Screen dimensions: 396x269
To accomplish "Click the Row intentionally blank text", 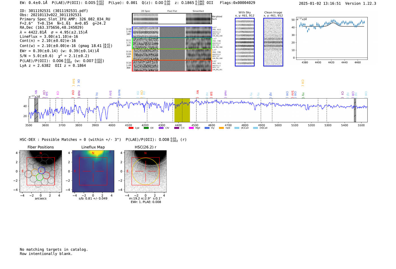I will (x=46, y=254).
